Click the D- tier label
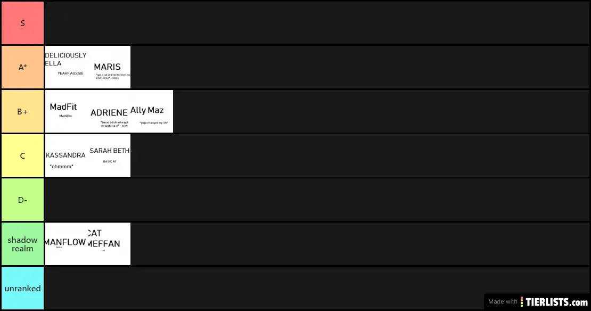Screen dimensions: 591x311 [22, 199]
